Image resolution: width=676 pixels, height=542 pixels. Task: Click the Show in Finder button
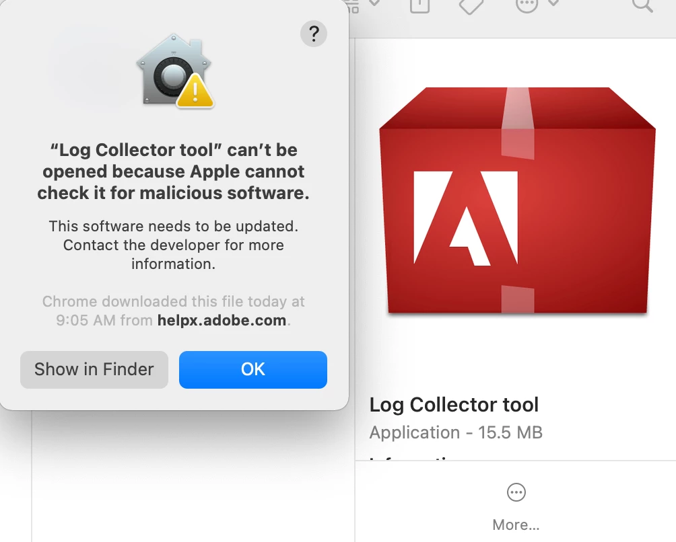pyautogui.click(x=94, y=369)
